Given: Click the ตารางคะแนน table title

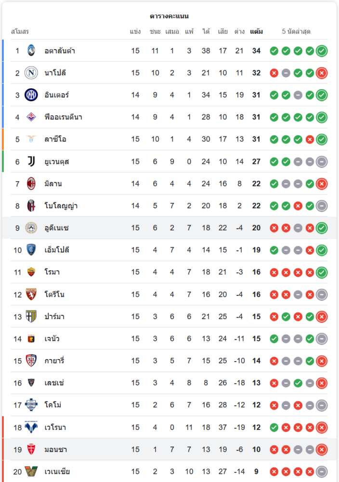Looking at the screenshot, I should point(169,16).
